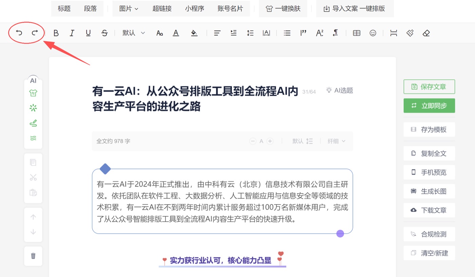Open AI选题 suggestions
The image size is (475, 277).
pyautogui.click(x=340, y=90)
